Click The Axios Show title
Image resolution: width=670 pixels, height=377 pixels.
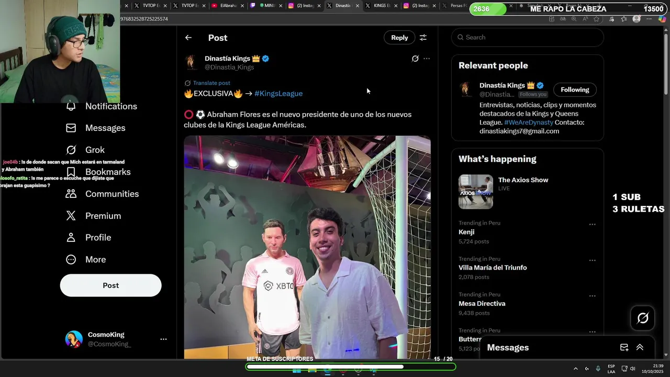point(523,180)
